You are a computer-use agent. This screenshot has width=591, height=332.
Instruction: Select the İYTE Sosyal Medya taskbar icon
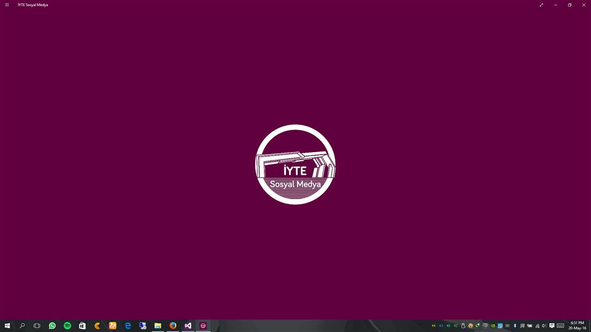pos(203,326)
